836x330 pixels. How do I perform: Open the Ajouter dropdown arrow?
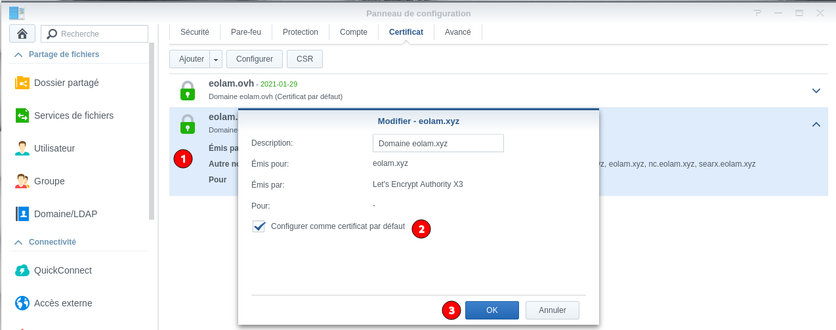[216, 59]
